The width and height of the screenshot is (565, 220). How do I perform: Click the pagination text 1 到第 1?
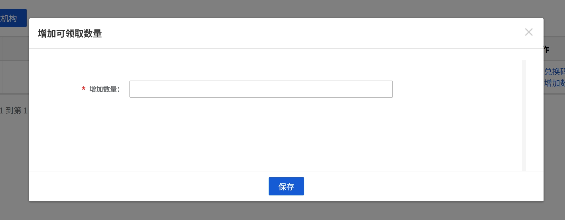tap(14, 111)
